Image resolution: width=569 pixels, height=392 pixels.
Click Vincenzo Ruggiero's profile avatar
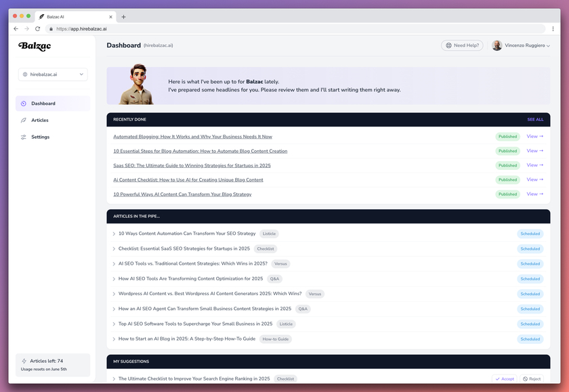pos(497,45)
